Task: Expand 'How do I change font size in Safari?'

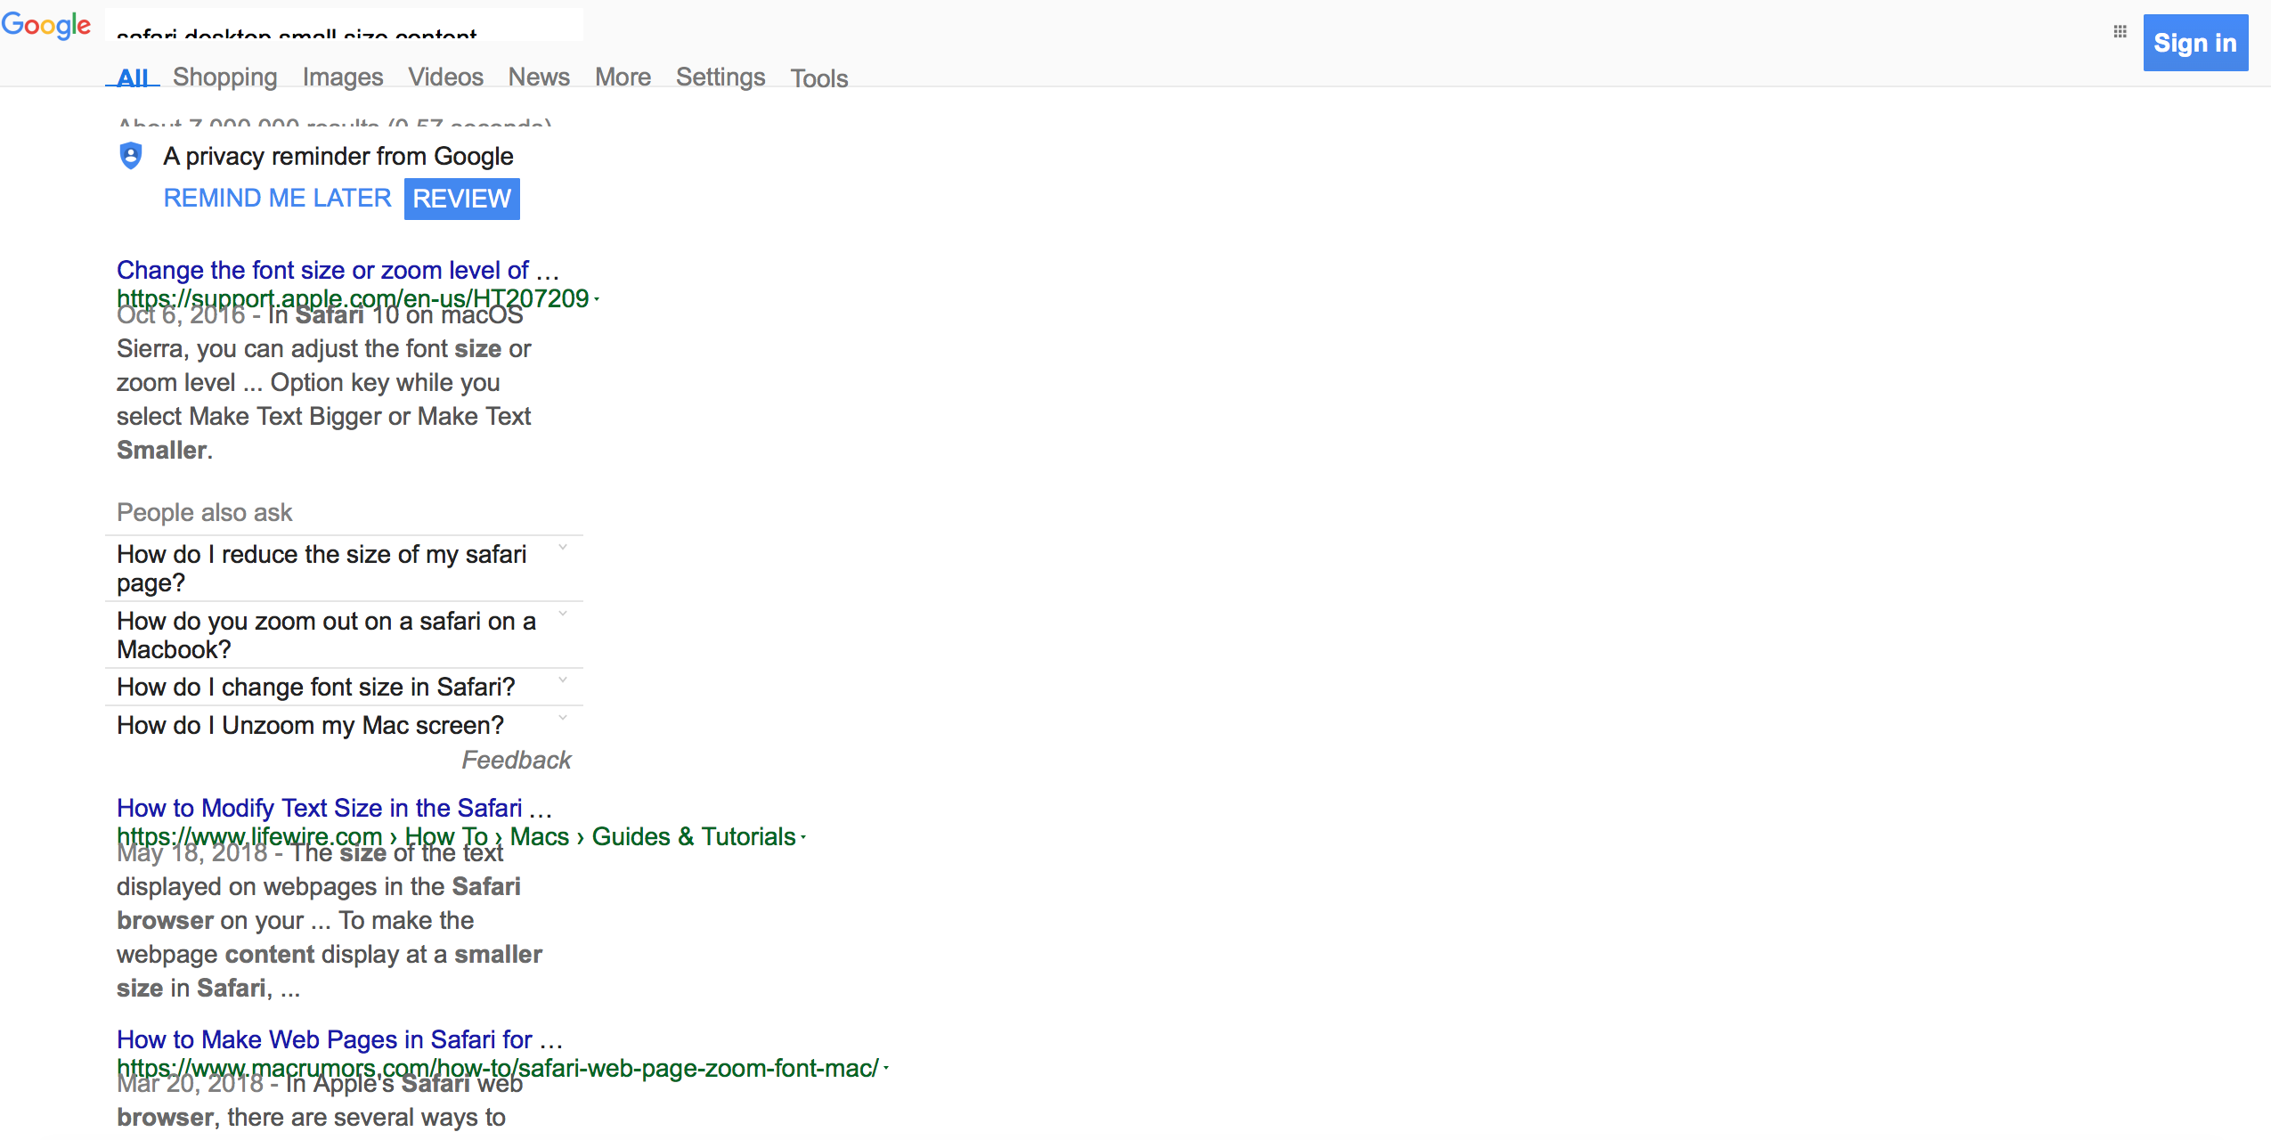Action: pyautogui.click(x=344, y=687)
